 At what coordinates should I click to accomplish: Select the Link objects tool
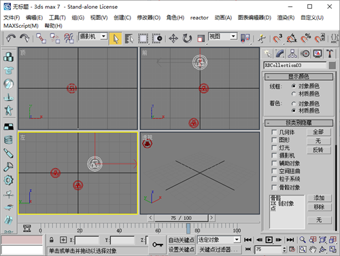(41, 38)
